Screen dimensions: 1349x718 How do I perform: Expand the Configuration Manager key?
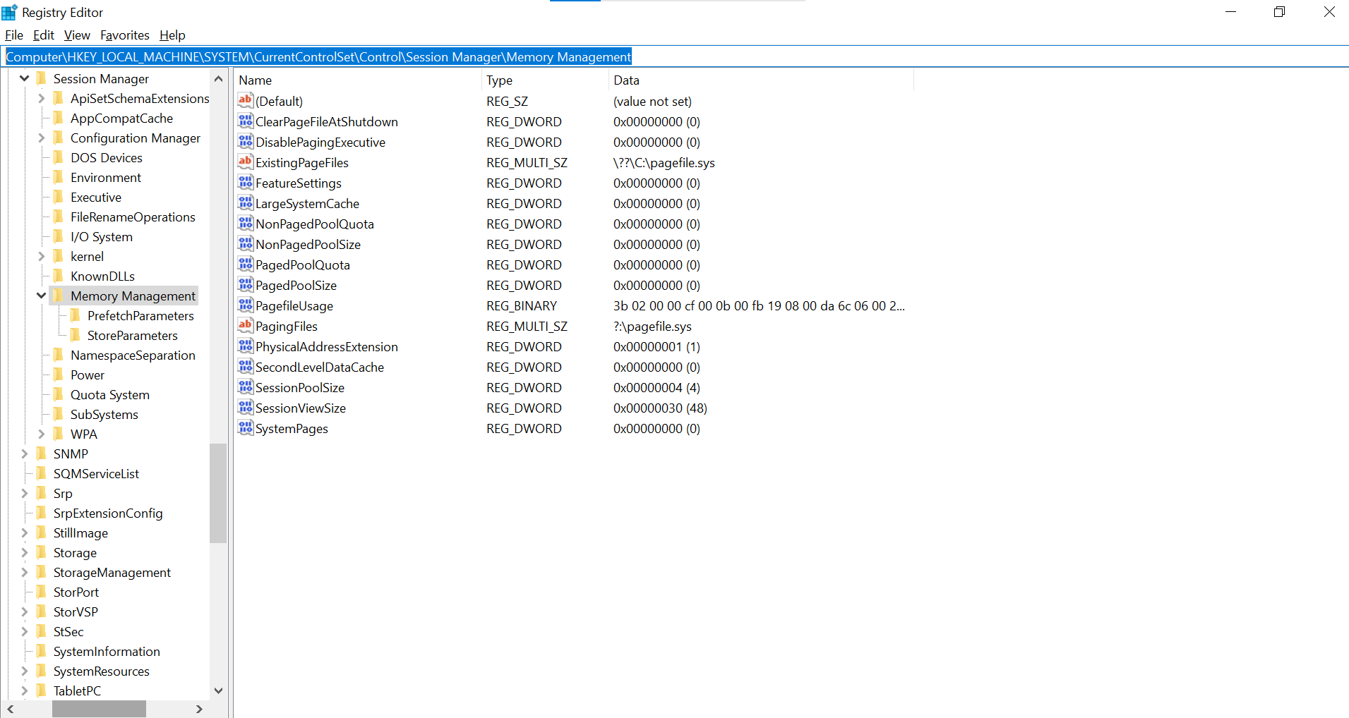point(42,138)
